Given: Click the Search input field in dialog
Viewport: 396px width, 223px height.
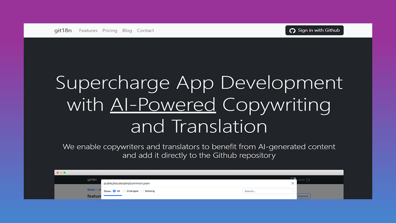Looking at the screenshot, I should (268, 191).
